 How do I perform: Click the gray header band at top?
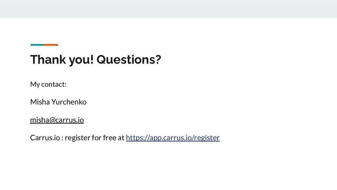(x=168, y=9)
